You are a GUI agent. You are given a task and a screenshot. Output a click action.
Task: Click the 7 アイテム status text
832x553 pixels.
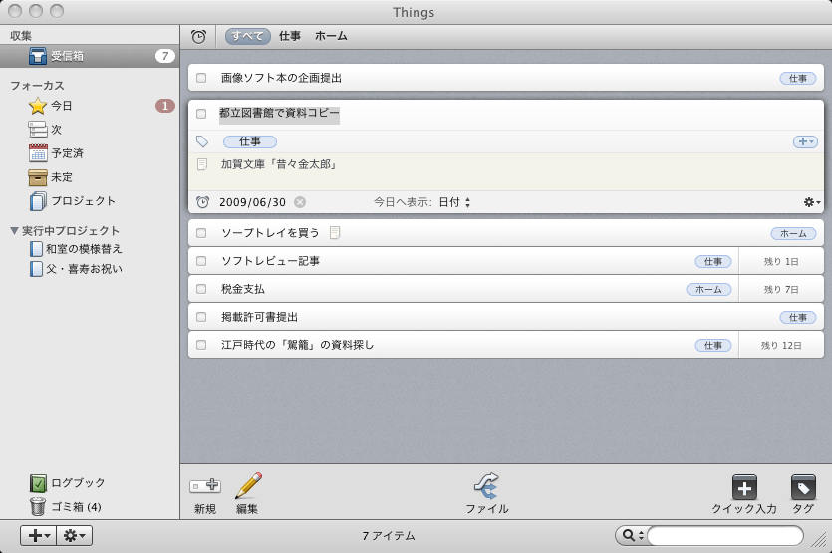click(389, 536)
